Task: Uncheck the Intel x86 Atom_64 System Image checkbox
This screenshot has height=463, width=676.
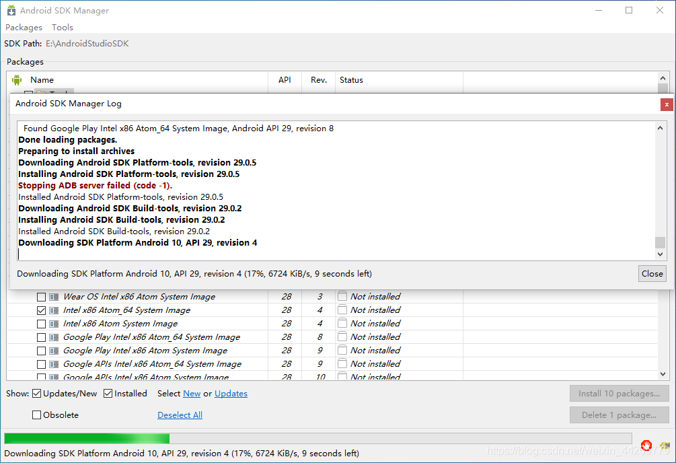Action: (42, 310)
